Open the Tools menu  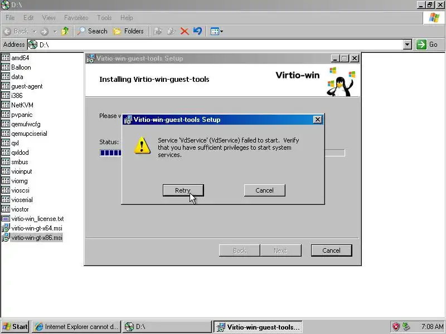tap(104, 18)
